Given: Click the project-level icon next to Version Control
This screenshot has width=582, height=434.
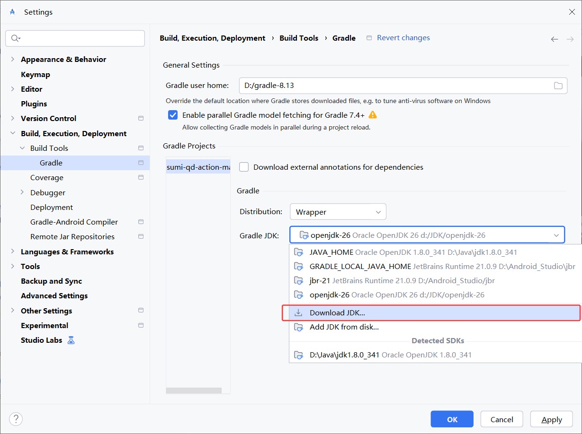Looking at the screenshot, I should [141, 118].
